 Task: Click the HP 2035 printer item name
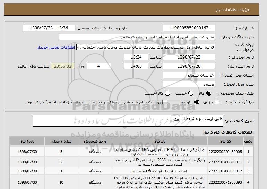(x=160, y=162)
